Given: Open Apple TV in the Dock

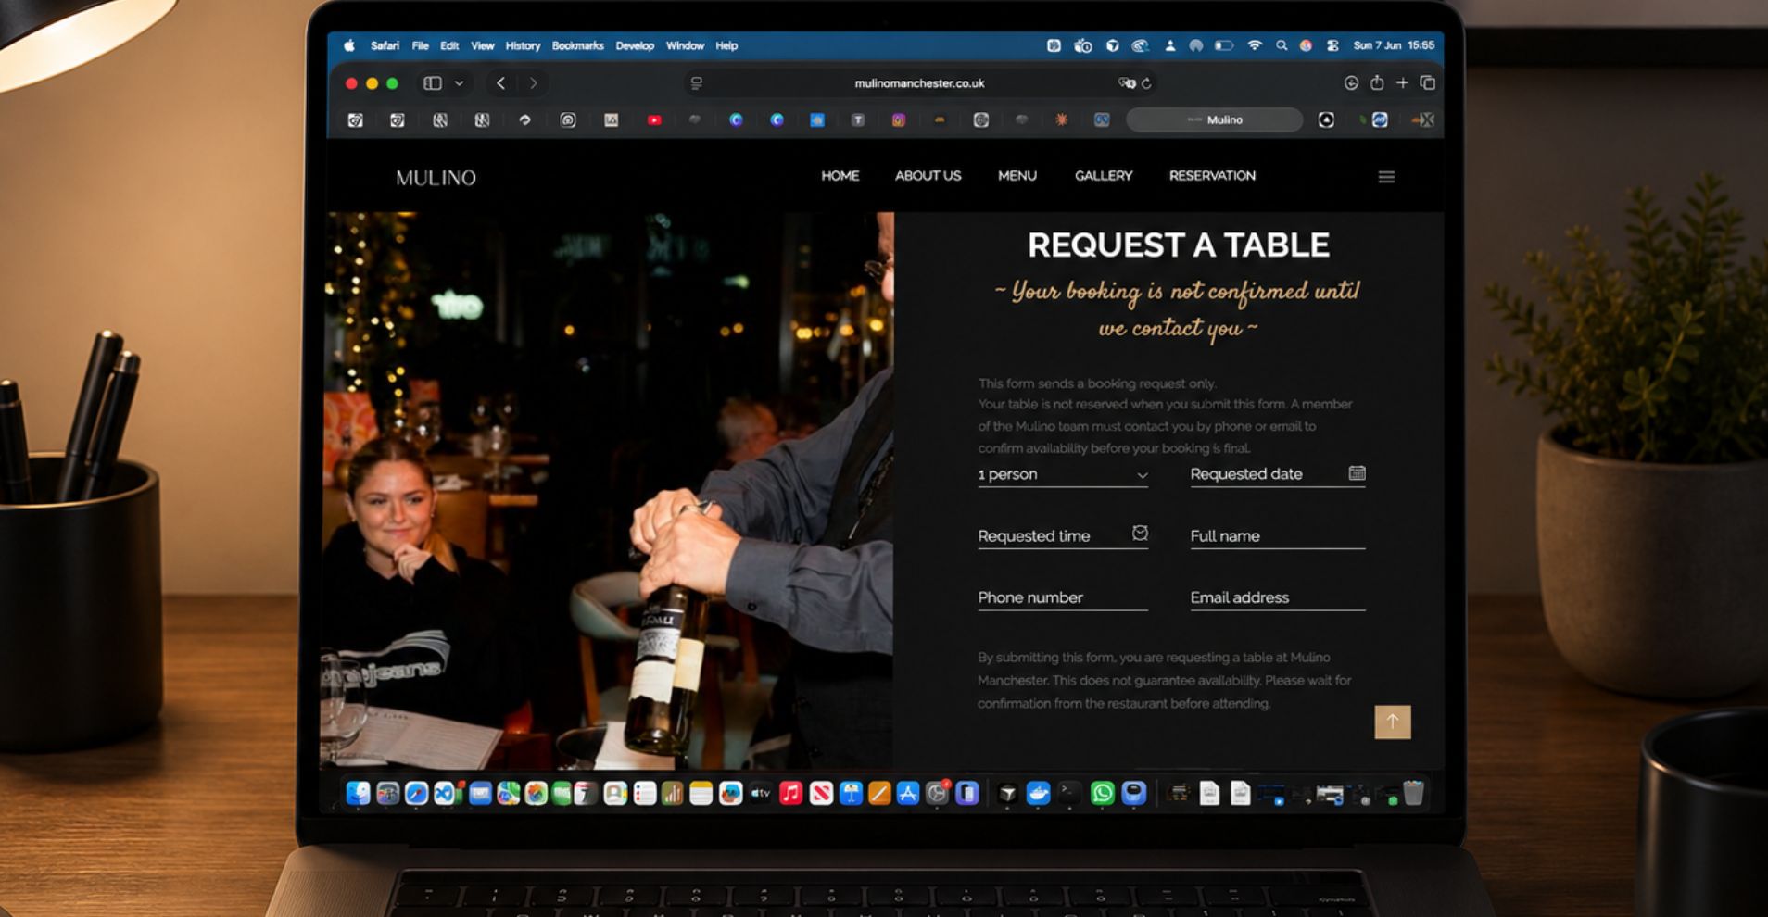Looking at the screenshot, I should coord(761,794).
